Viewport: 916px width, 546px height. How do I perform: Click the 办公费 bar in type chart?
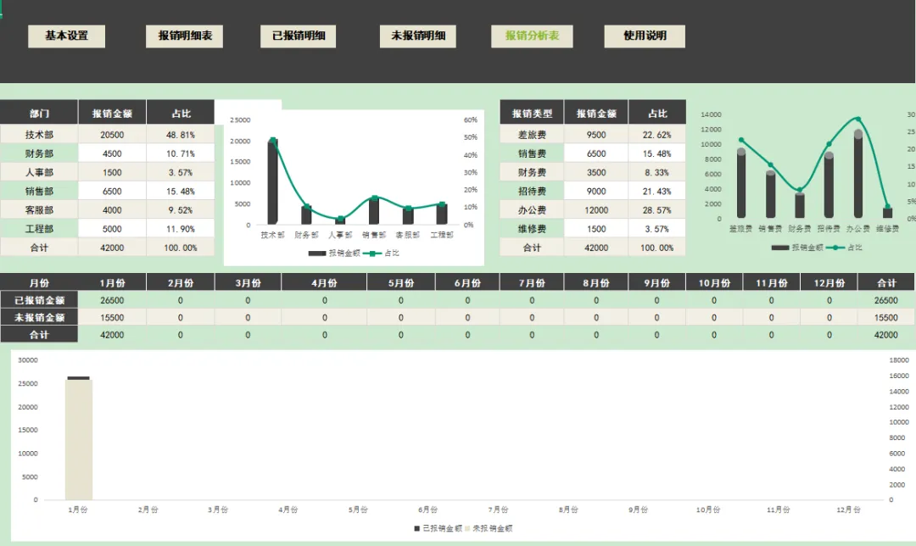857,174
